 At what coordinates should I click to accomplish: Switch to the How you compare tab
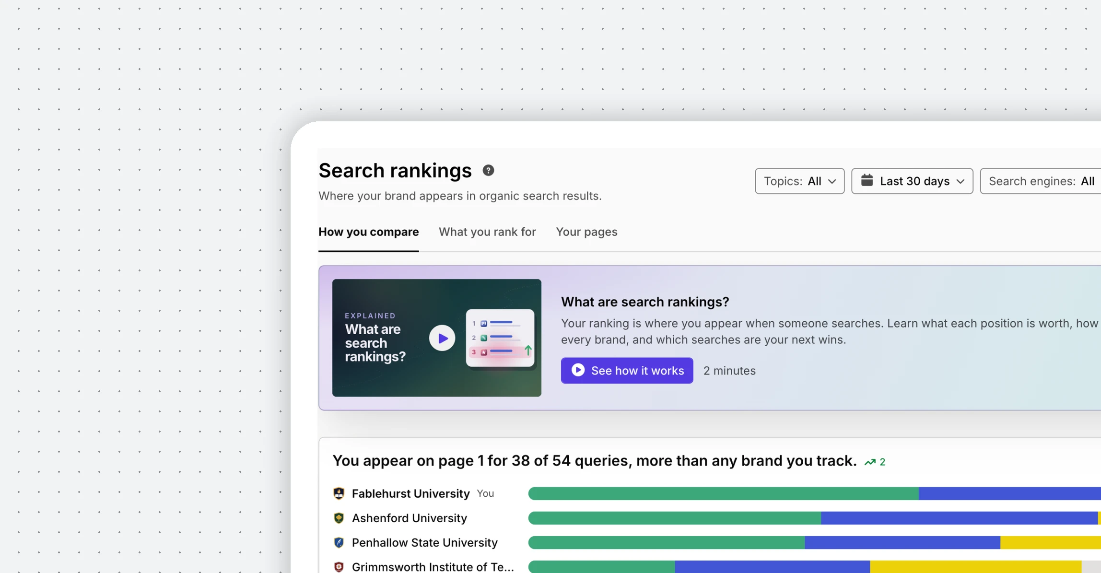click(x=368, y=232)
